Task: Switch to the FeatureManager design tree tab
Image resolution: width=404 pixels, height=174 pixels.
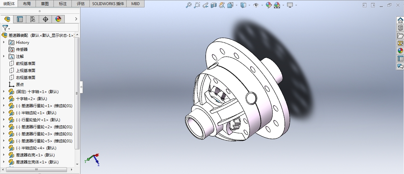Action: [7, 19]
